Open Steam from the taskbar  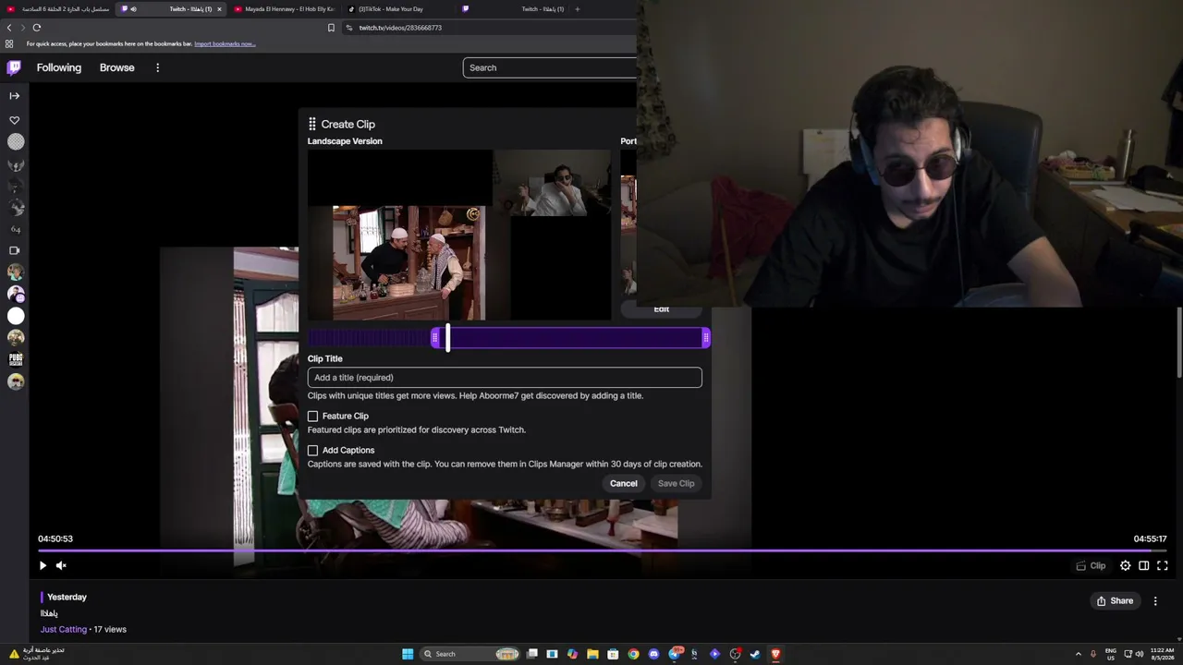point(755,654)
